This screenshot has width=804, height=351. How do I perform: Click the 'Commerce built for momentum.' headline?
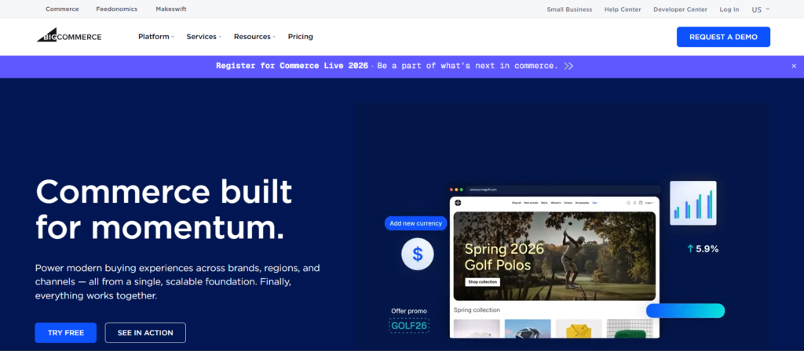[163, 208]
